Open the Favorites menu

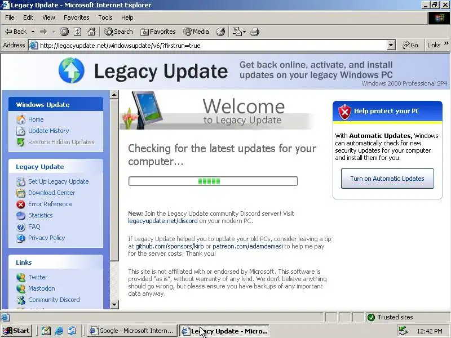tap(77, 17)
